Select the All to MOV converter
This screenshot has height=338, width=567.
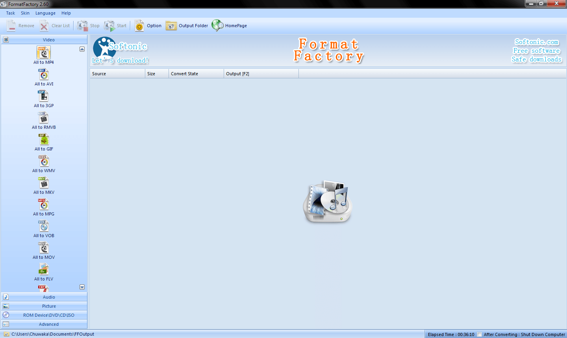click(x=44, y=250)
